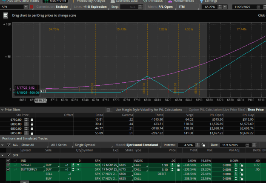
Task: Adjust the Interest 4.50% stepper
Action: tap(197, 145)
